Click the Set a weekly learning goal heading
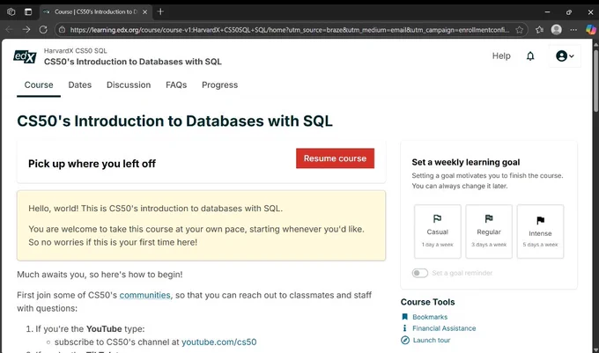The image size is (599, 353). [x=466, y=162]
